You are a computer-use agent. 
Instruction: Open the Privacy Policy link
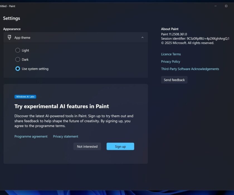point(170,62)
